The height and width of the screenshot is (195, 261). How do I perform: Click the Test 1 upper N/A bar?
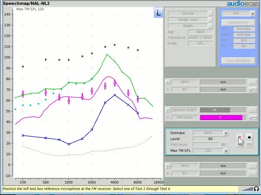(x=223, y=82)
